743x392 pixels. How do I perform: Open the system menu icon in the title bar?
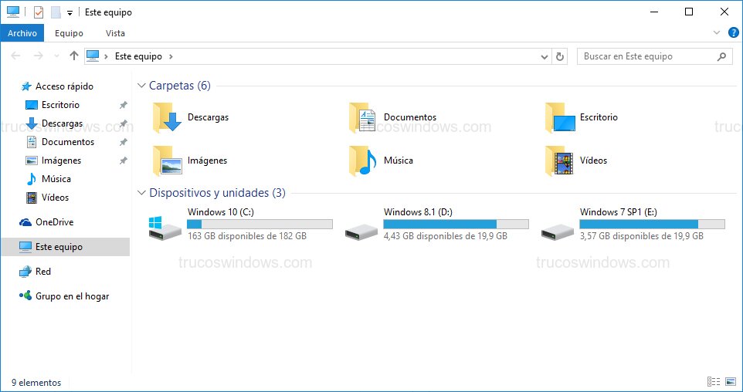click(x=13, y=12)
